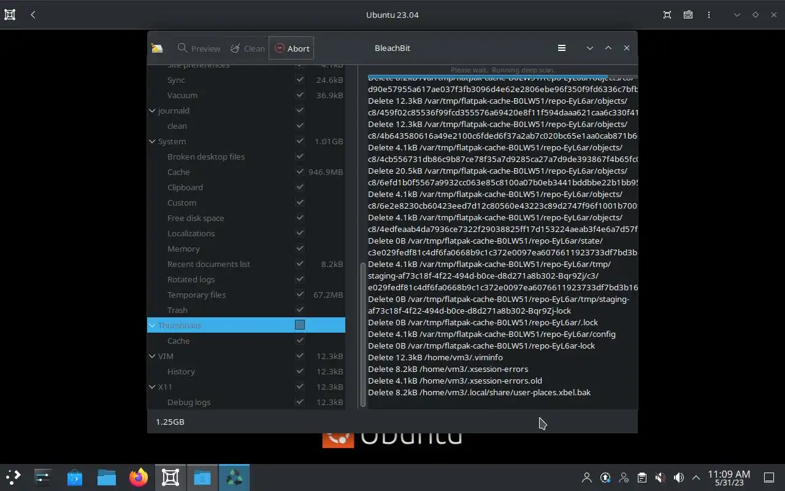The width and height of the screenshot is (785, 491).
Task: Open the clock showing 11:09 AM
Action: pos(729,477)
